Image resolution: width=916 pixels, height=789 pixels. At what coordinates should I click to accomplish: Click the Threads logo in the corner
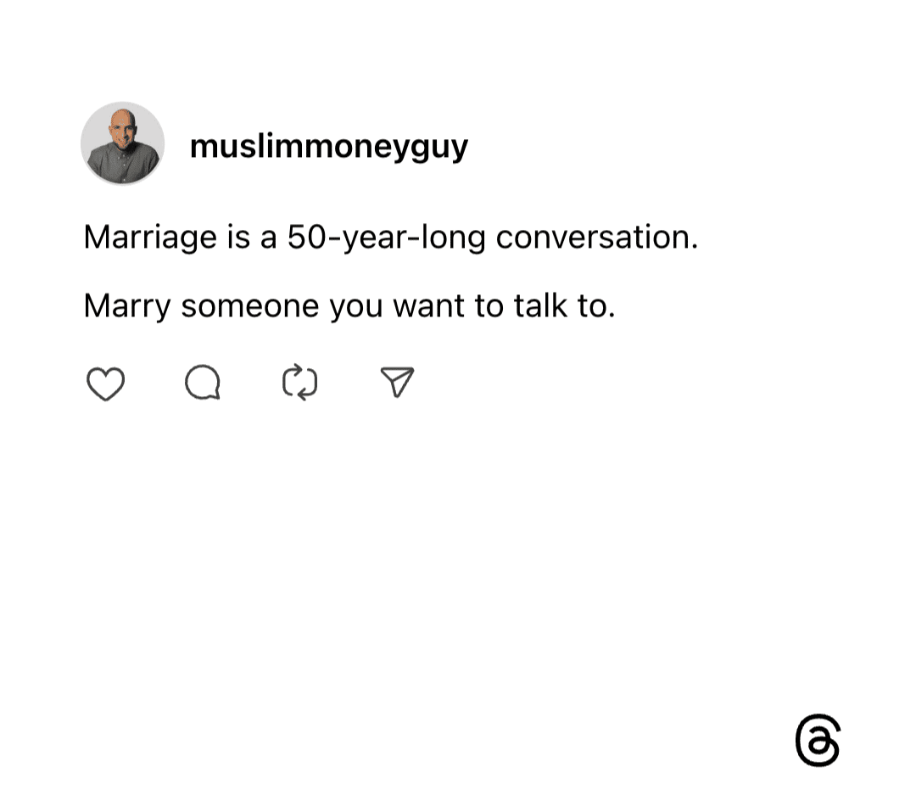tap(818, 740)
